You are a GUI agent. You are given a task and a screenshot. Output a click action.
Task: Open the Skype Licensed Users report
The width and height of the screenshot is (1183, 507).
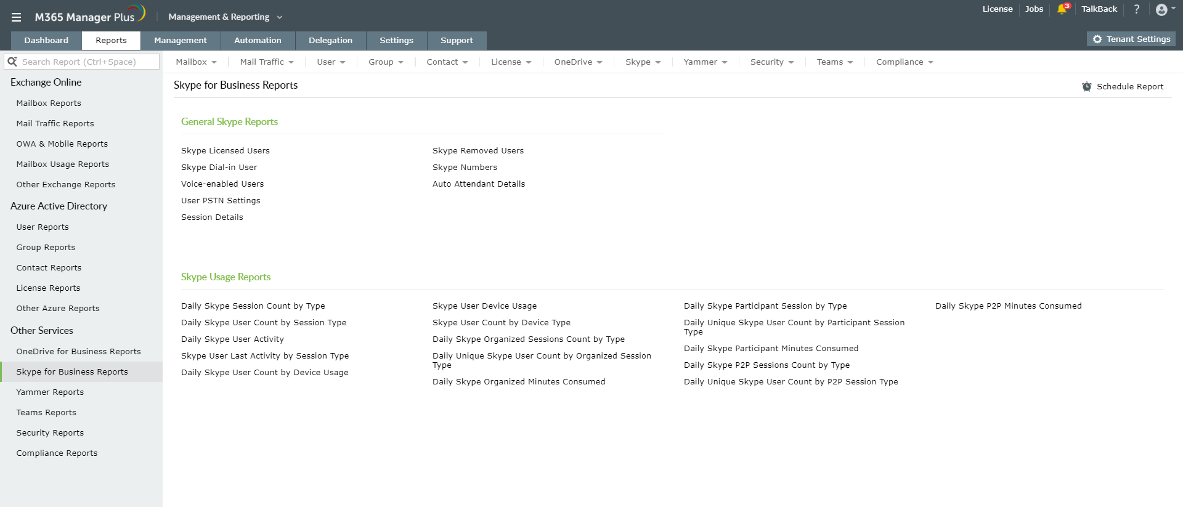pos(226,151)
